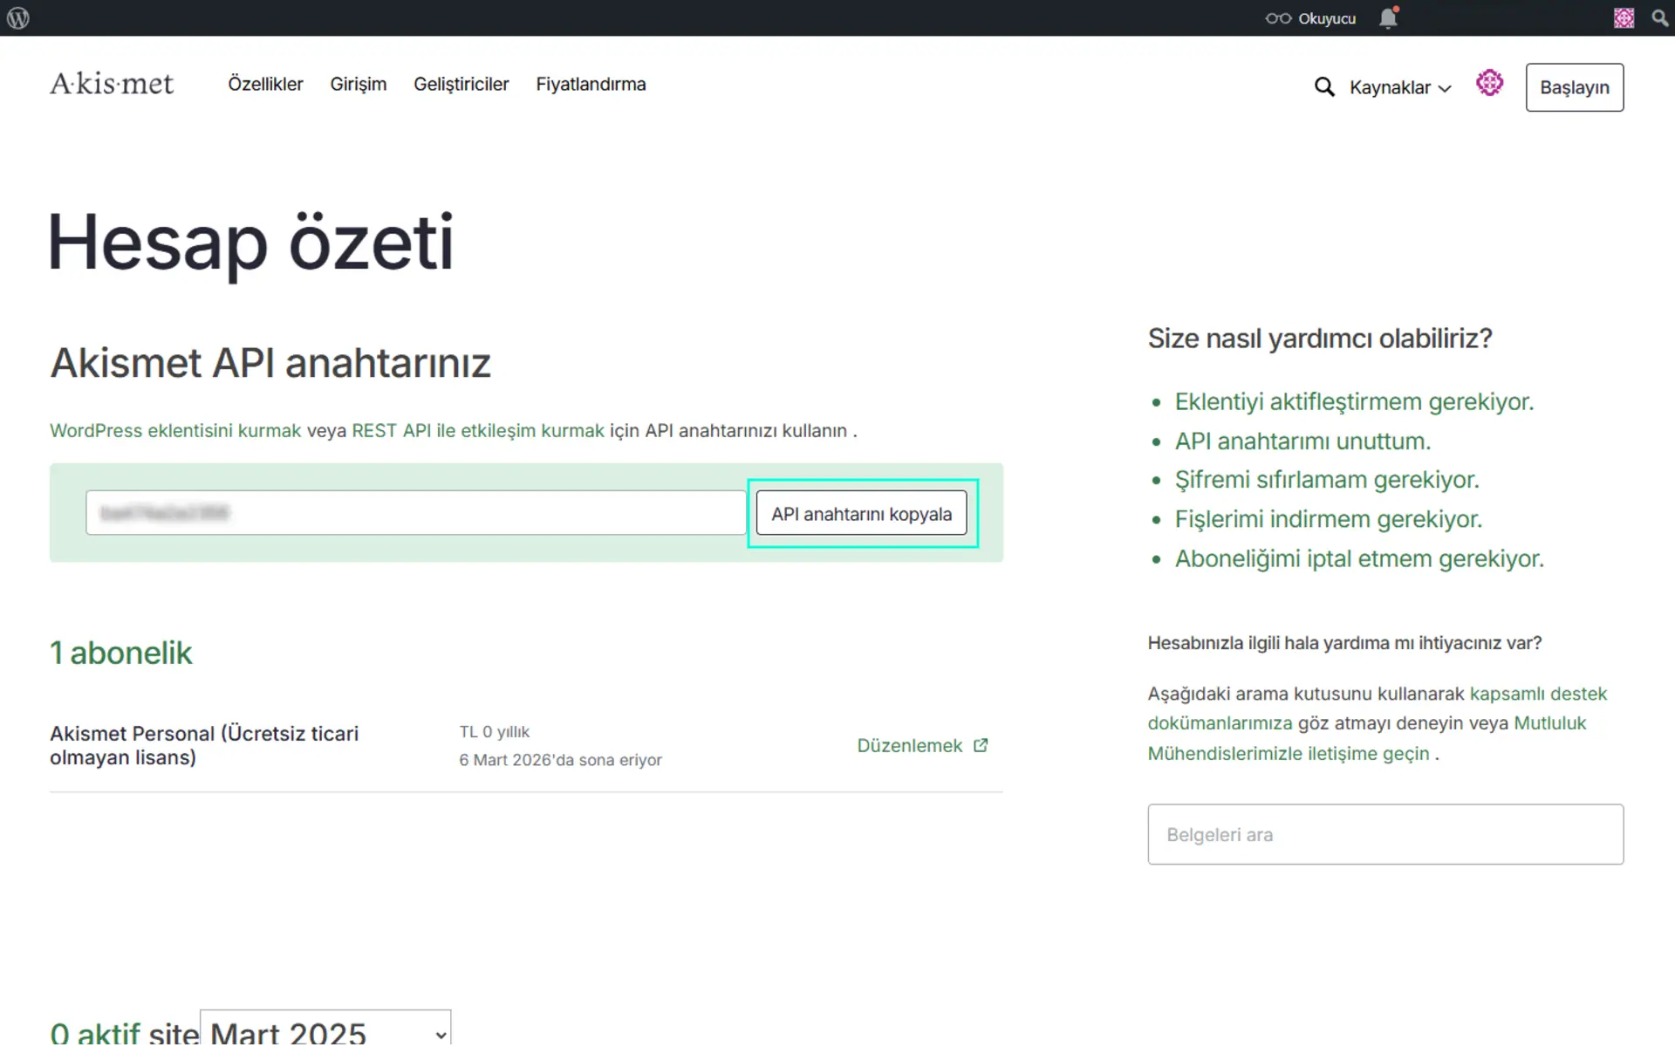Viewport: 1675px width, 1047px height.
Task: Open the Fiyatlandırma menu item
Action: coord(591,84)
